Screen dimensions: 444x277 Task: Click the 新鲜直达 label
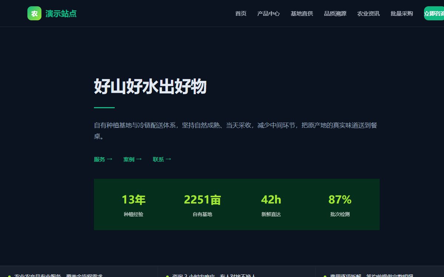tap(271, 214)
